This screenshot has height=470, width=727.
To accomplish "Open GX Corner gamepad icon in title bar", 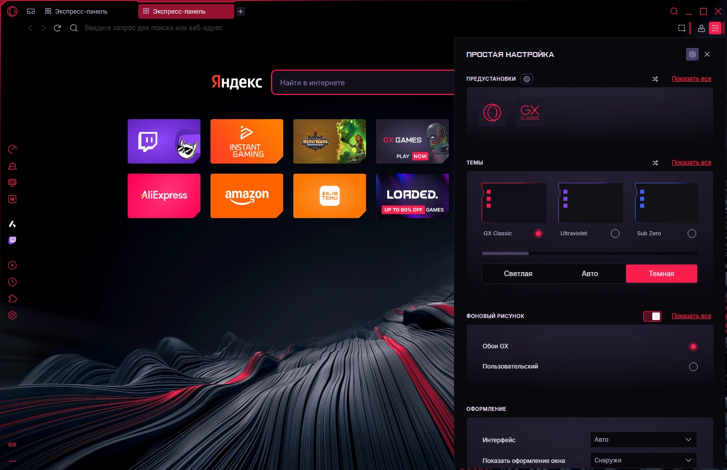I will 31,11.
